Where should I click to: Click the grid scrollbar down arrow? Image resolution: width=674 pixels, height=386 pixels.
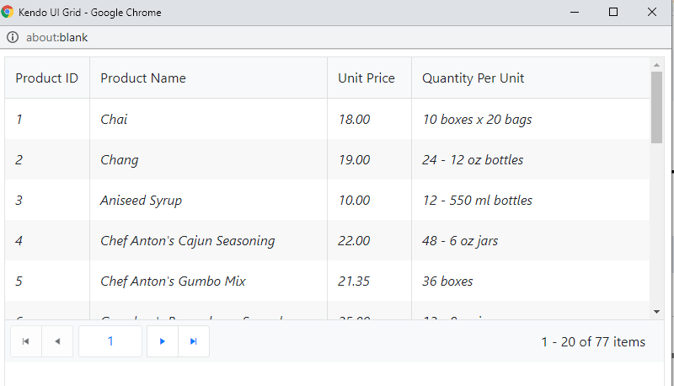656,312
